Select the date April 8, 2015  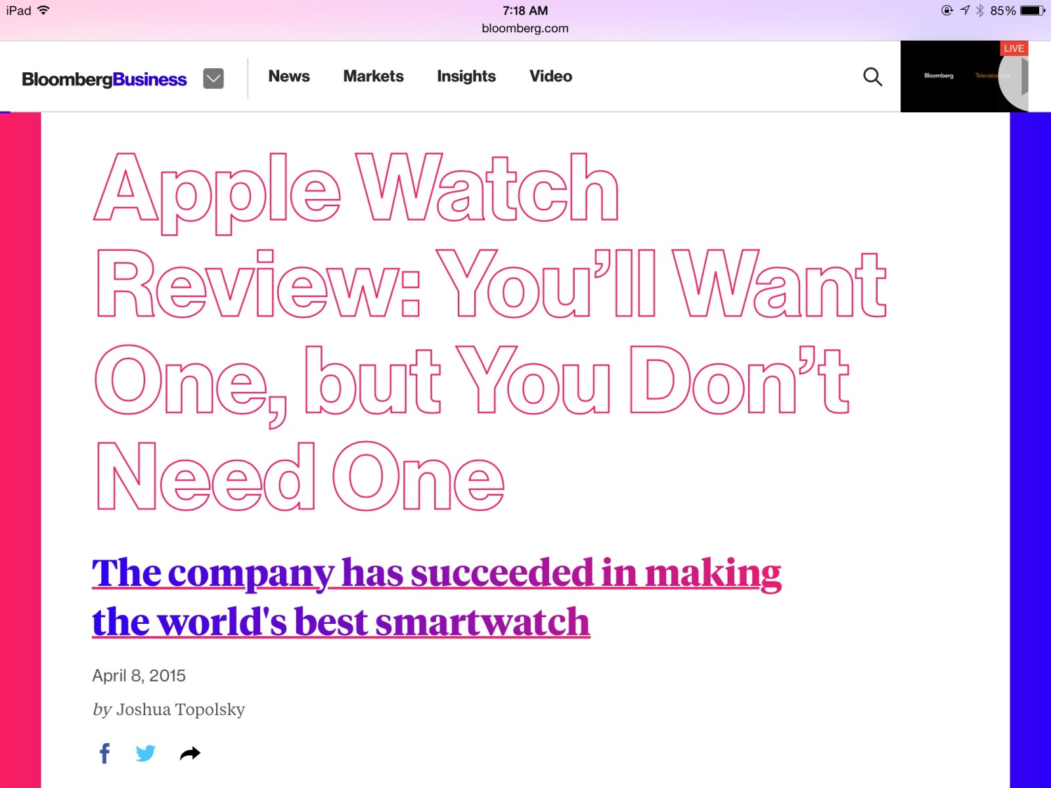[x=139, y=676]
